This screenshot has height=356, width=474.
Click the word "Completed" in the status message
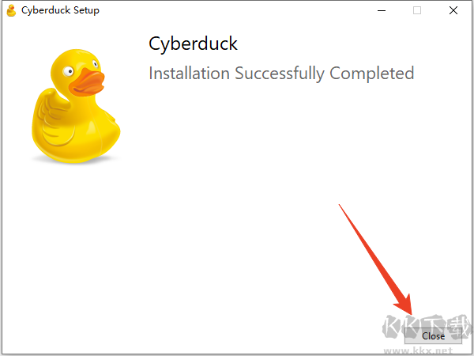372,74
